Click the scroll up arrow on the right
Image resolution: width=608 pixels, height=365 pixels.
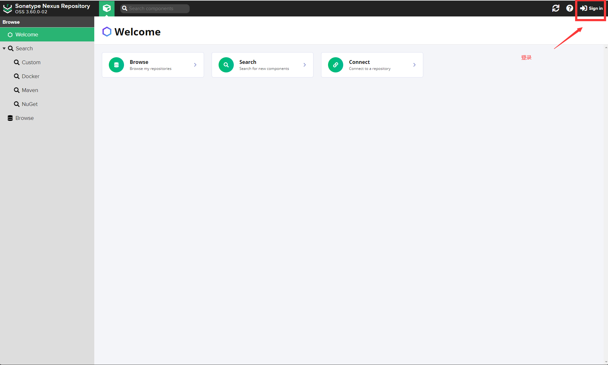pyautogui.click(x=606, y=47)
